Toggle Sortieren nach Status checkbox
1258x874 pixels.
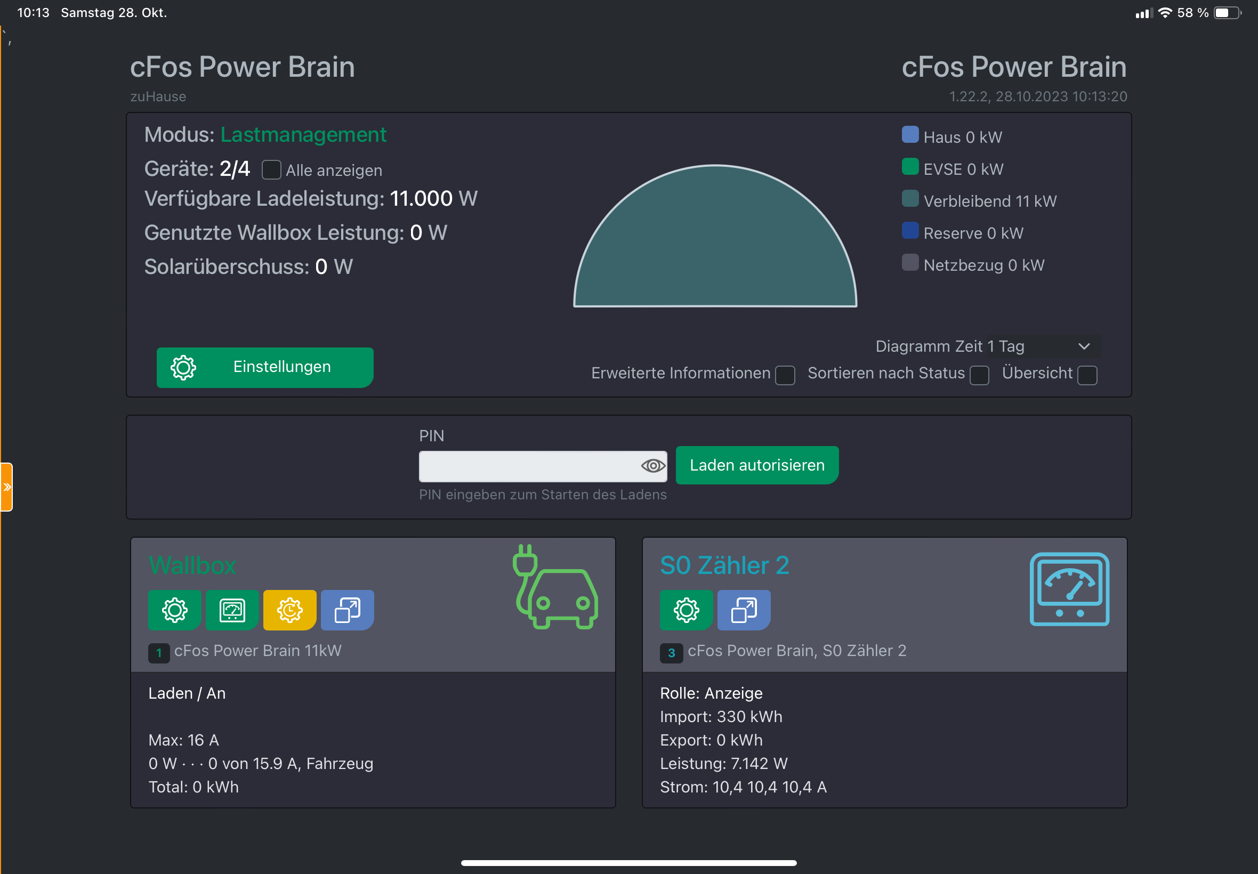pos(979,375)
